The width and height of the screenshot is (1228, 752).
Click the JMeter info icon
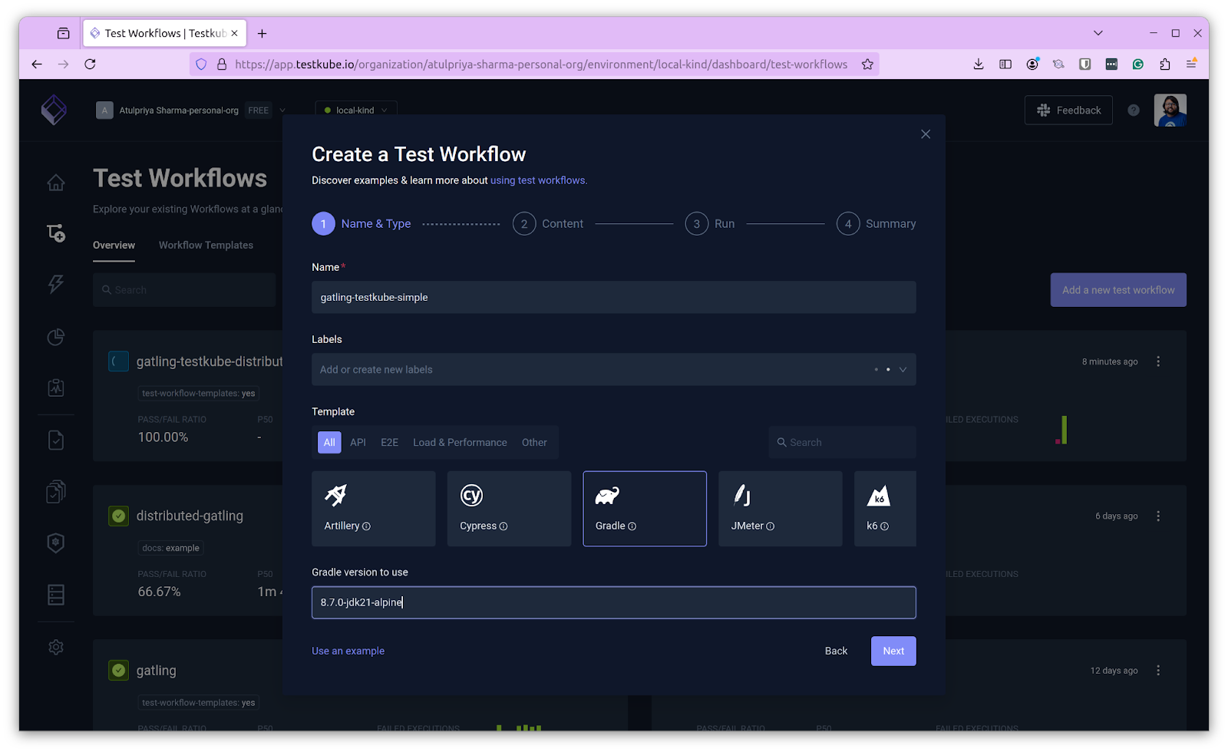771,526
